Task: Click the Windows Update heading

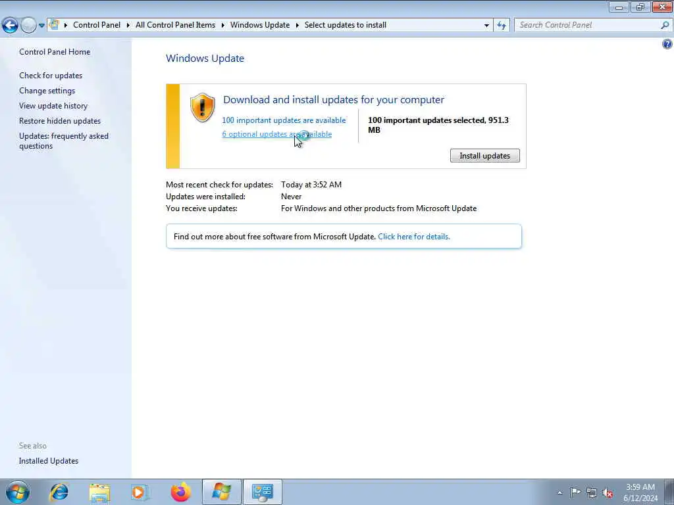Action: coord(205,59)
